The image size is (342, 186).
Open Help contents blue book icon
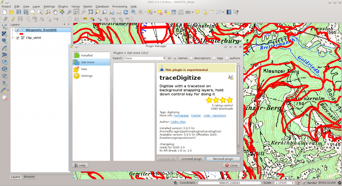click(229, 12)
